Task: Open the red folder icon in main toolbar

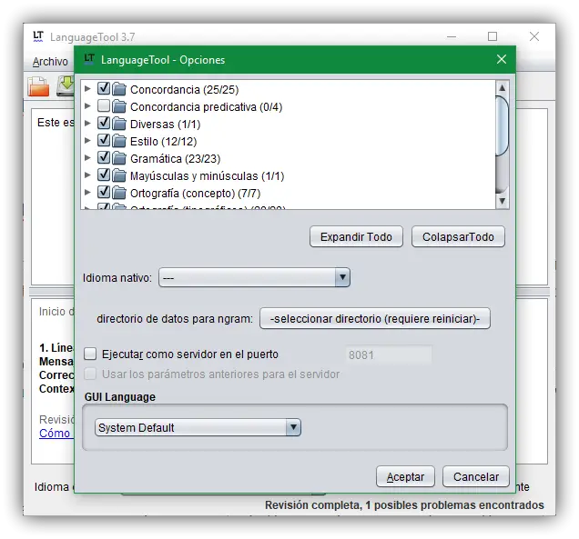Action: [x=38, y=87]
